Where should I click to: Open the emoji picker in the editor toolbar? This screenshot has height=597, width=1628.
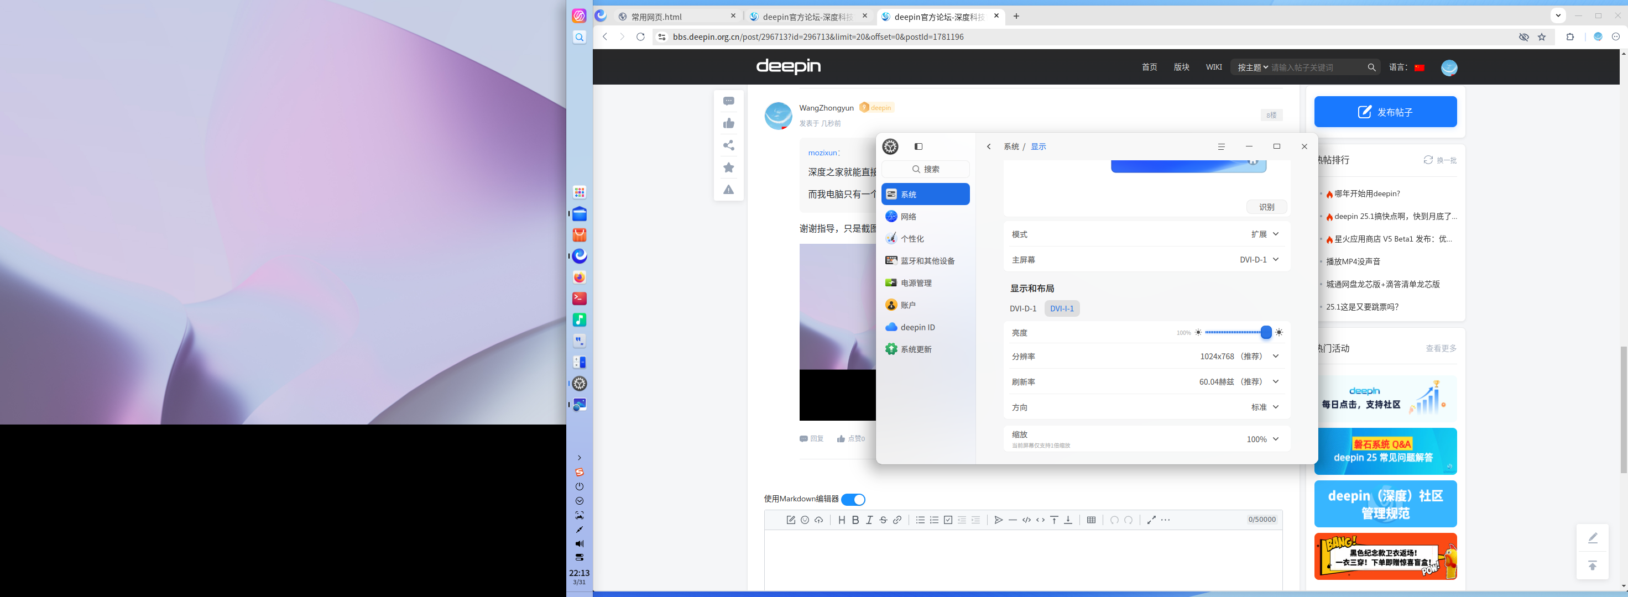point(805,520)
